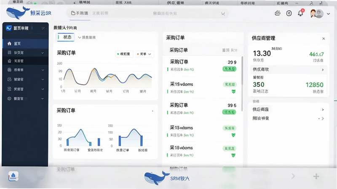This screenshot has height=189, width=337.
Task: Select the dark highlighted sidebar row without chevron
Action: (25, 61)
